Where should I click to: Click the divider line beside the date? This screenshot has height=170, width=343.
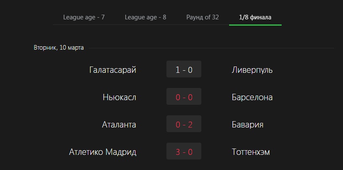pyautogui.click(x=211, y=48)
